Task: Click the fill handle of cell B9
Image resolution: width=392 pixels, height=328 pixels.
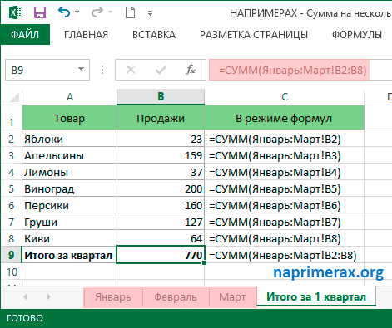Action: [x=205, y=262]
